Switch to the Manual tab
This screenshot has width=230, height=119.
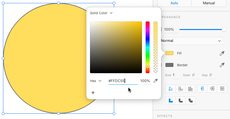[x=209, y=3]
